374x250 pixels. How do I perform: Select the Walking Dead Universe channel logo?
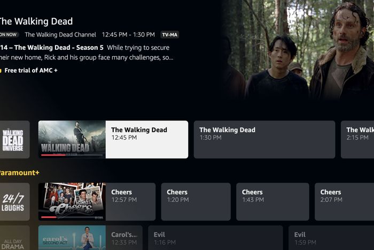click(14, 139)
